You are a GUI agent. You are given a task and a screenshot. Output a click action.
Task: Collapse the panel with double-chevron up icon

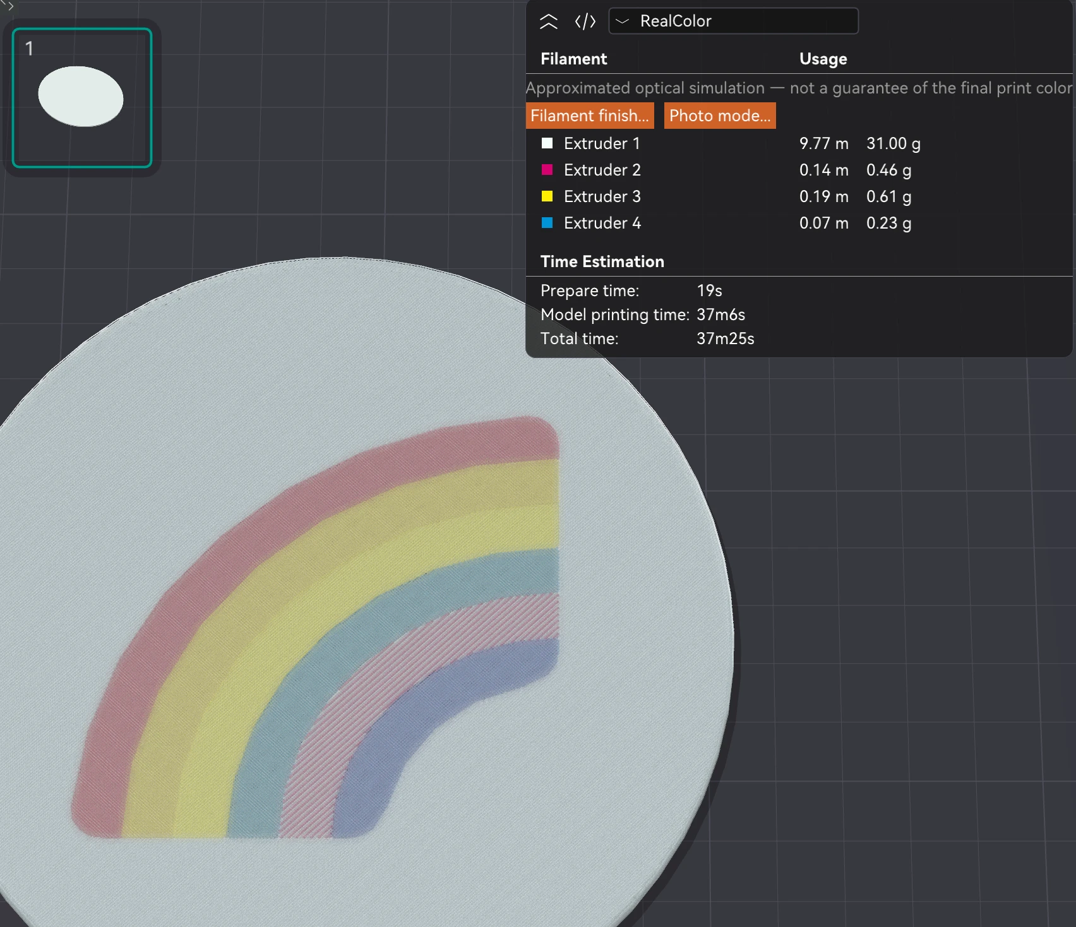click(x=548, y=21)
